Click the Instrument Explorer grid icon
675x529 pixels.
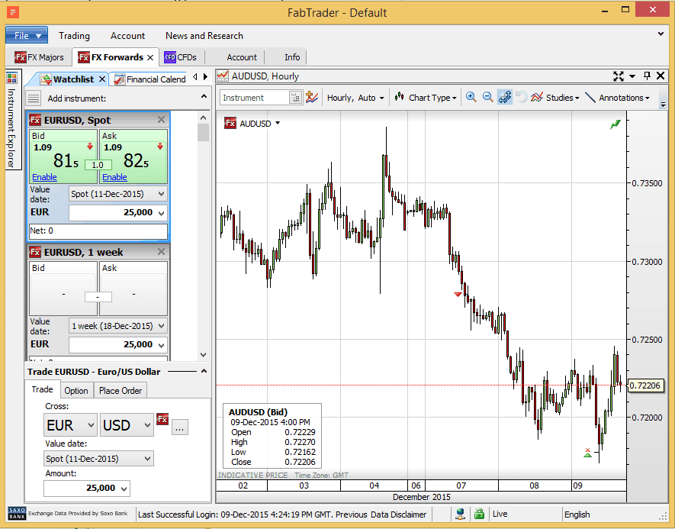11,78
